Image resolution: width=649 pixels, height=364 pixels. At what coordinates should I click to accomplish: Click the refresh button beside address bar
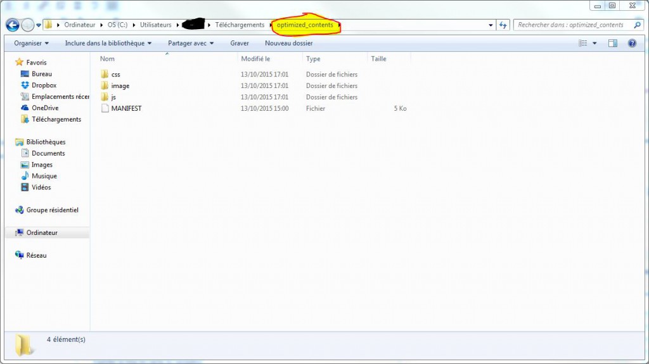pos(503,25)
